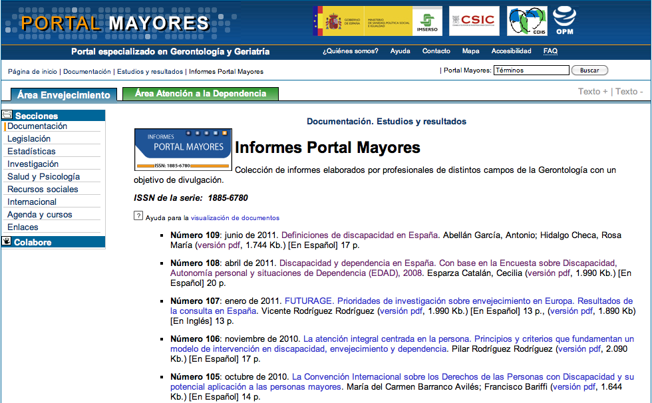The height and width of the screenshot is (403, 652).
Task: Click the Número 109 bold label
Action: pos(195,235)
